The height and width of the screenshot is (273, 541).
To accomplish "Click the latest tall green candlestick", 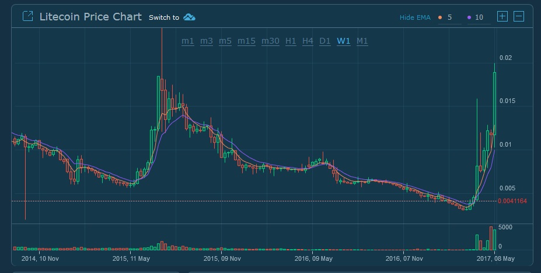I will [x=494, y=103].
